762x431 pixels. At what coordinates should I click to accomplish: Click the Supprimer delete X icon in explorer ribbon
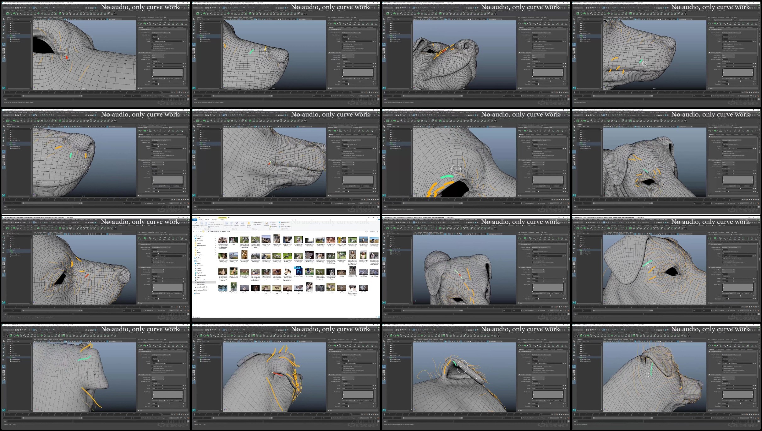pos(237,223)
